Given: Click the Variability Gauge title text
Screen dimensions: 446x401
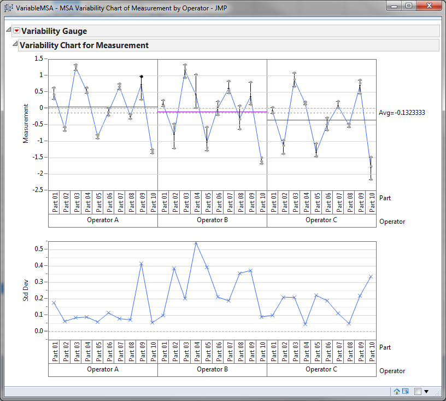Looking at the screenshot, I should click(55, 31).
